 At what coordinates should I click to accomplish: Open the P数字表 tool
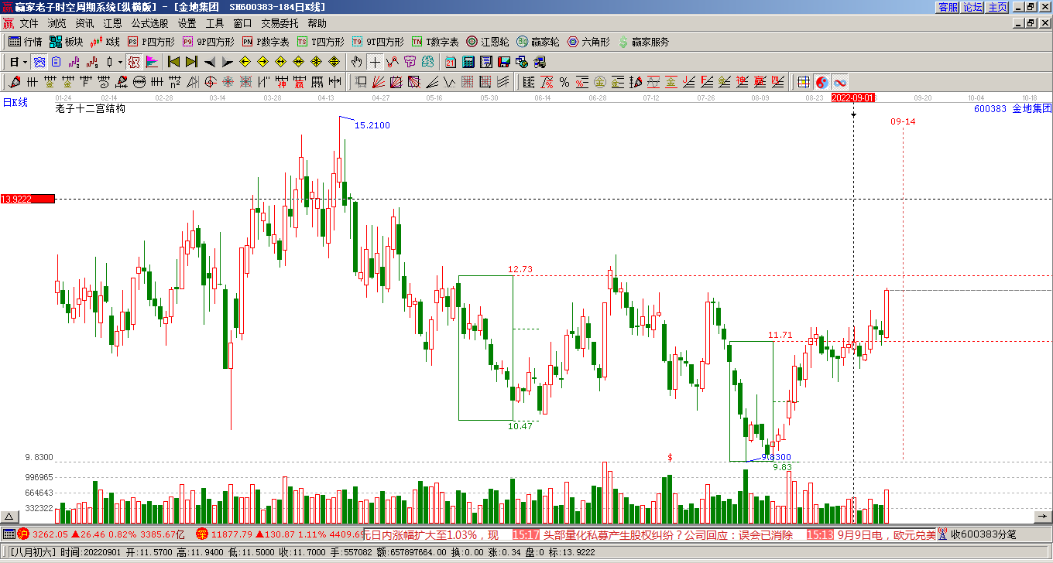(266, 42)
